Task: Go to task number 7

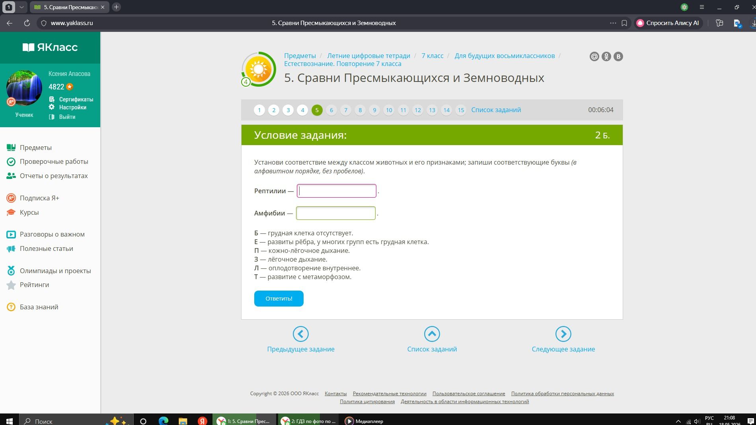Action: tap(346, 110)
